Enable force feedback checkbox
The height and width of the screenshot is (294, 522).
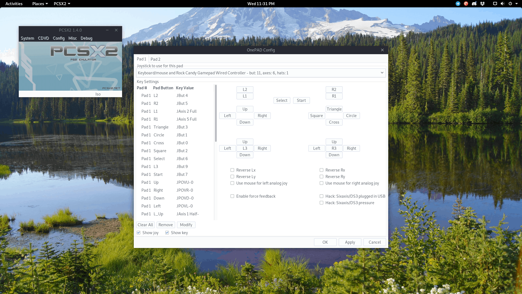tap(232, 196)
